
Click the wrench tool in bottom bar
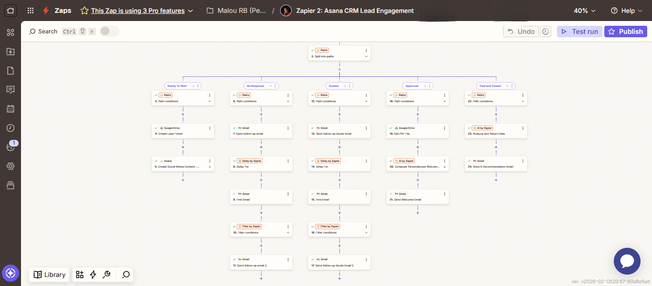tap(107, 275)
